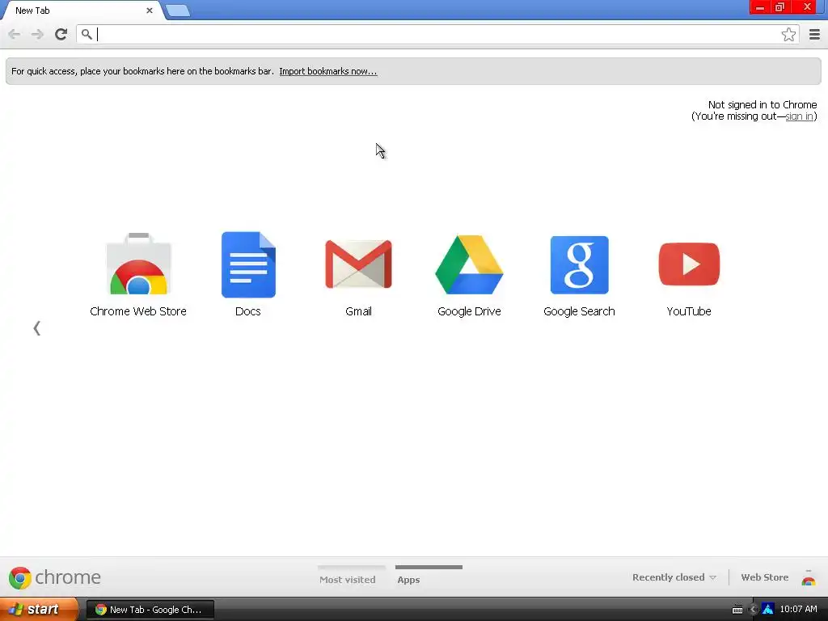This screenshot has height=621, width=828.
Task: Reload the current page
Action: coord(61,34)
